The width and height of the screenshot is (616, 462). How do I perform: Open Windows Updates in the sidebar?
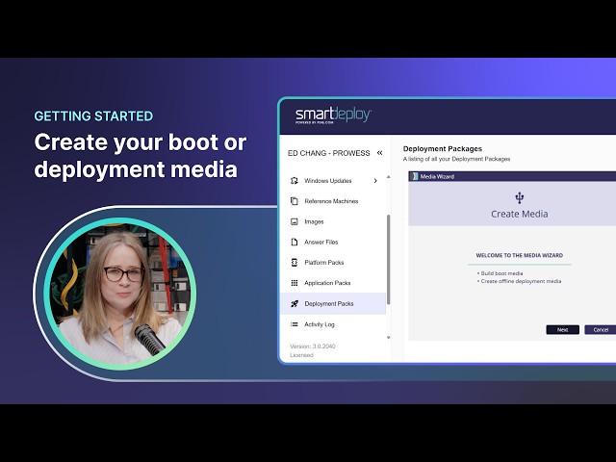(x=333, y=181)
